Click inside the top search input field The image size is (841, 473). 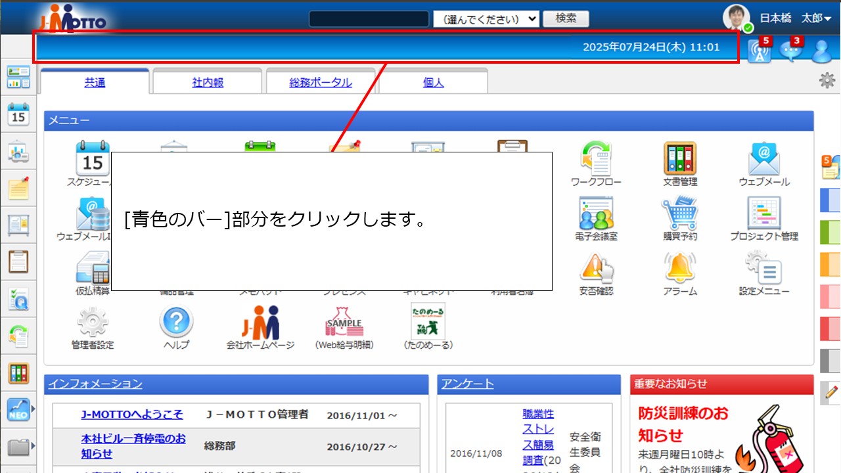369,18
